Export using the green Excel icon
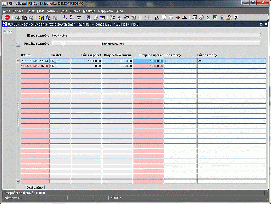 (x=215, y=17)
